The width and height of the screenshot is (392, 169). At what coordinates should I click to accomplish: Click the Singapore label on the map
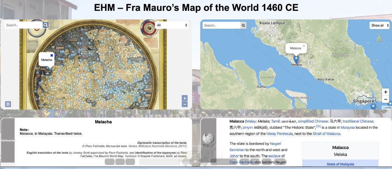(364, 101)
